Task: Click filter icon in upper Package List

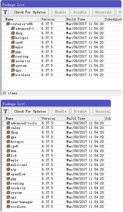Action: tap(5, 12)
